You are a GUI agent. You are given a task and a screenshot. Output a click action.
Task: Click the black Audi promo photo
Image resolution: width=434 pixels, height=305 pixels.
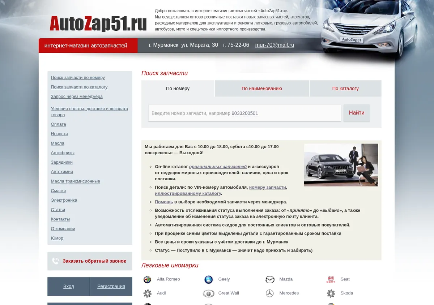[341, 165]
